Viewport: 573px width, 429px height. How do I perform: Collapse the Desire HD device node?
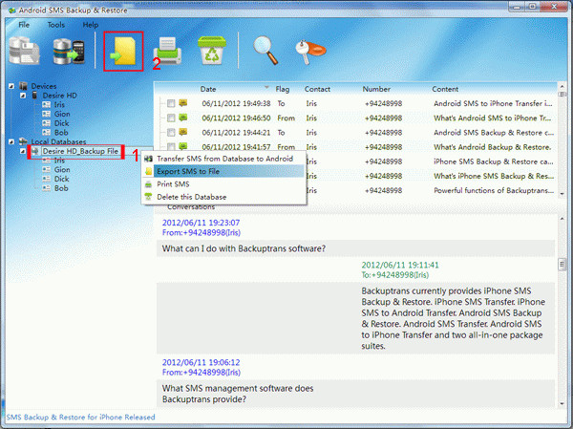[23, 96]
